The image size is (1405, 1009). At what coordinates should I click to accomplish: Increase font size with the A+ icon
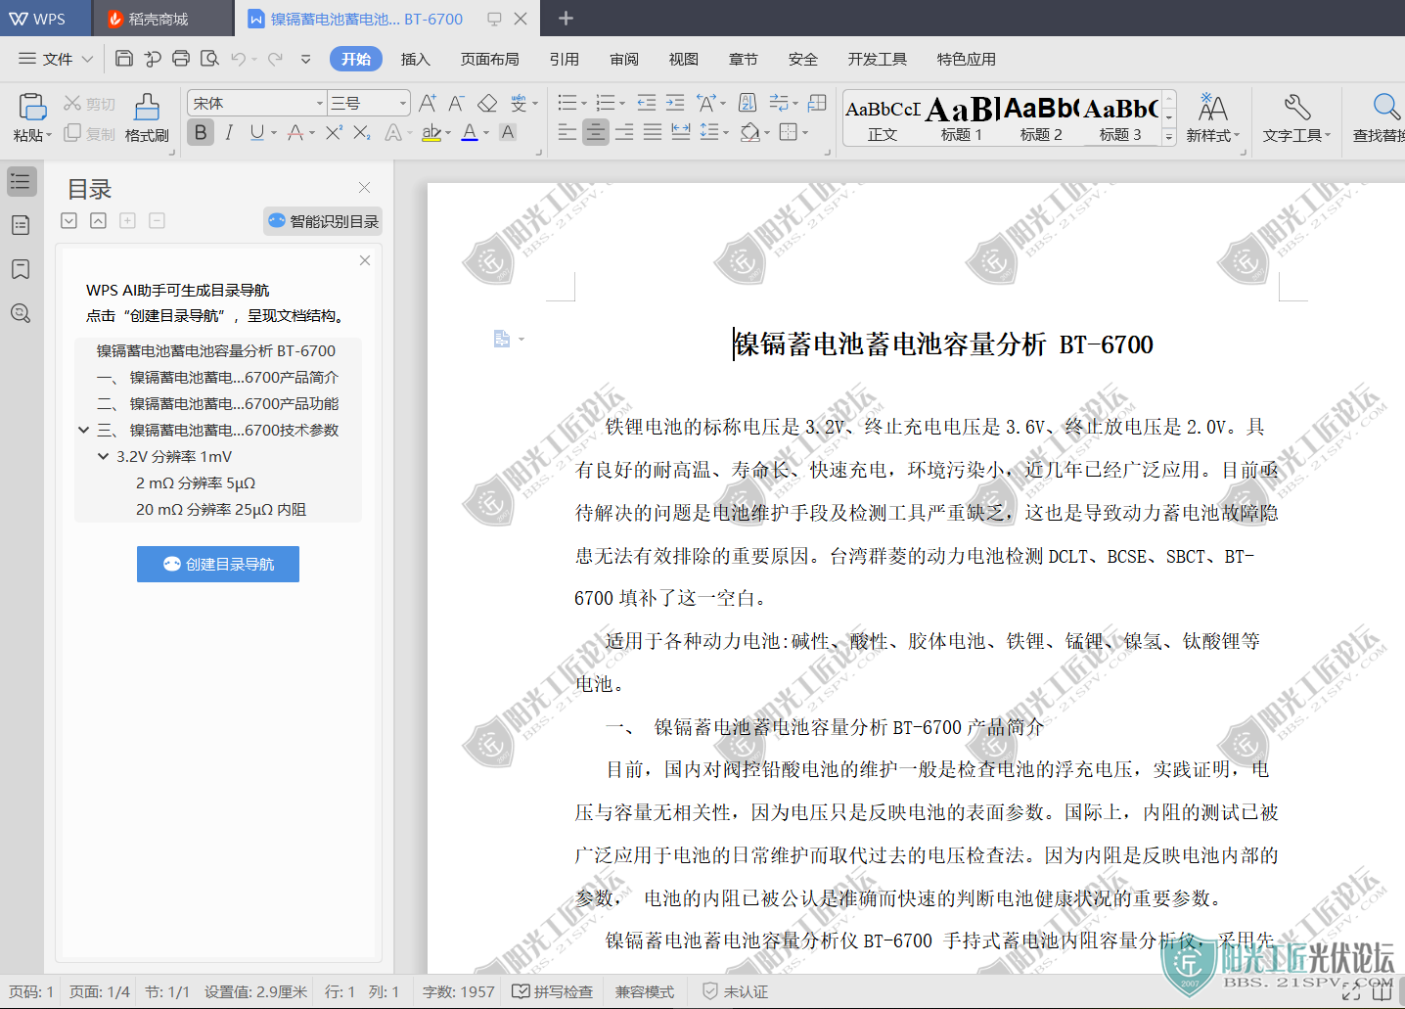pos(428,103)
